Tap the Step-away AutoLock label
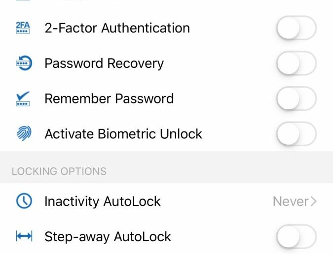 coord(108,237)
